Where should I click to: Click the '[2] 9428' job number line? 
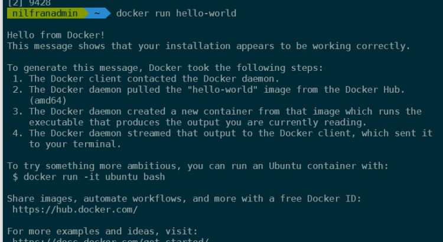29,3
